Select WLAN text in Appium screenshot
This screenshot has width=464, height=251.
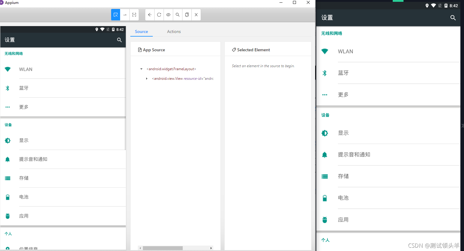point(26,69)
